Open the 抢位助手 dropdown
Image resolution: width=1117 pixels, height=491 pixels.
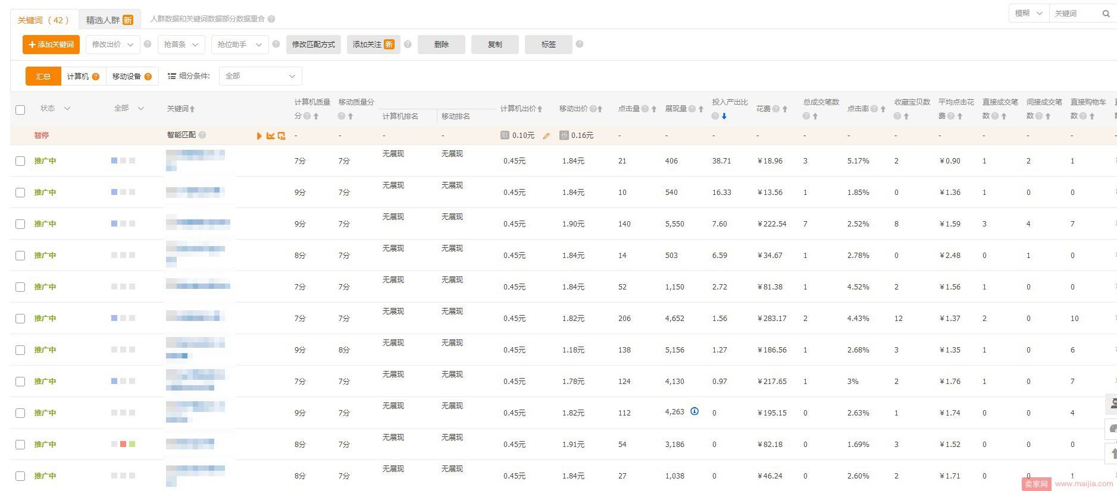click(240, 45)
